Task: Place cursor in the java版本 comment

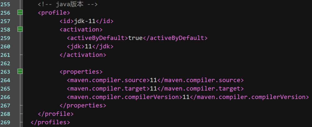Action: (x=68, y=4)
